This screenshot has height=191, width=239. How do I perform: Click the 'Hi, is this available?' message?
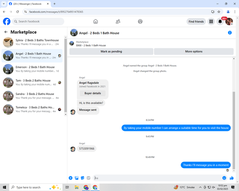click(91, 103)
